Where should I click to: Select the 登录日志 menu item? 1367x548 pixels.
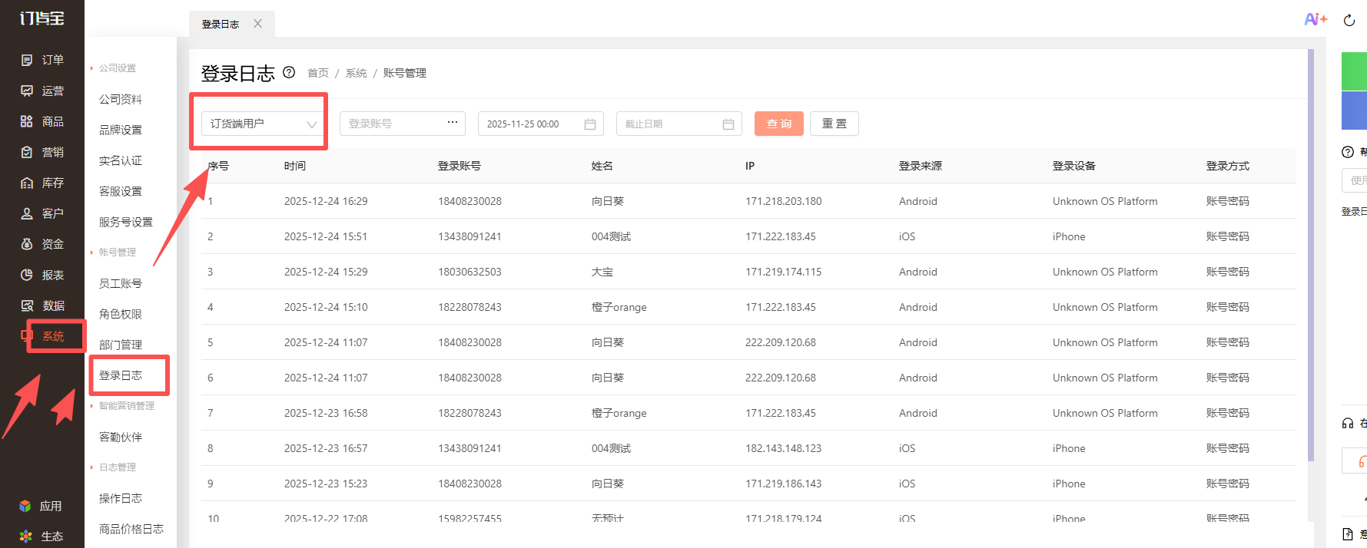click(x=121, y=375)
